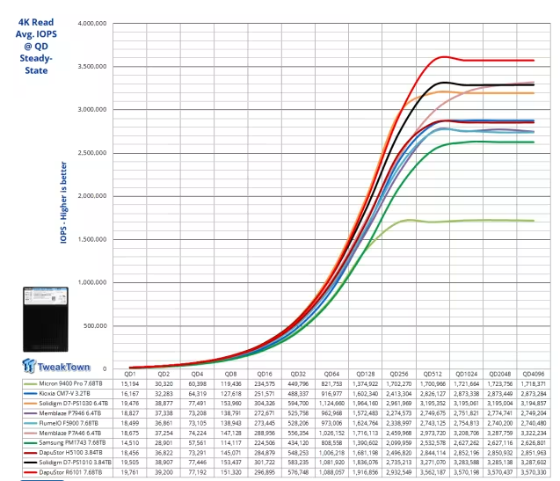This screenshot has width=560, height=481.
Task: Click the TweakTown logo
Action: 56,366
